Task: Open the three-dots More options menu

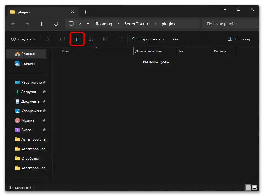Action: pyautogui.click(x=175, y=39)
